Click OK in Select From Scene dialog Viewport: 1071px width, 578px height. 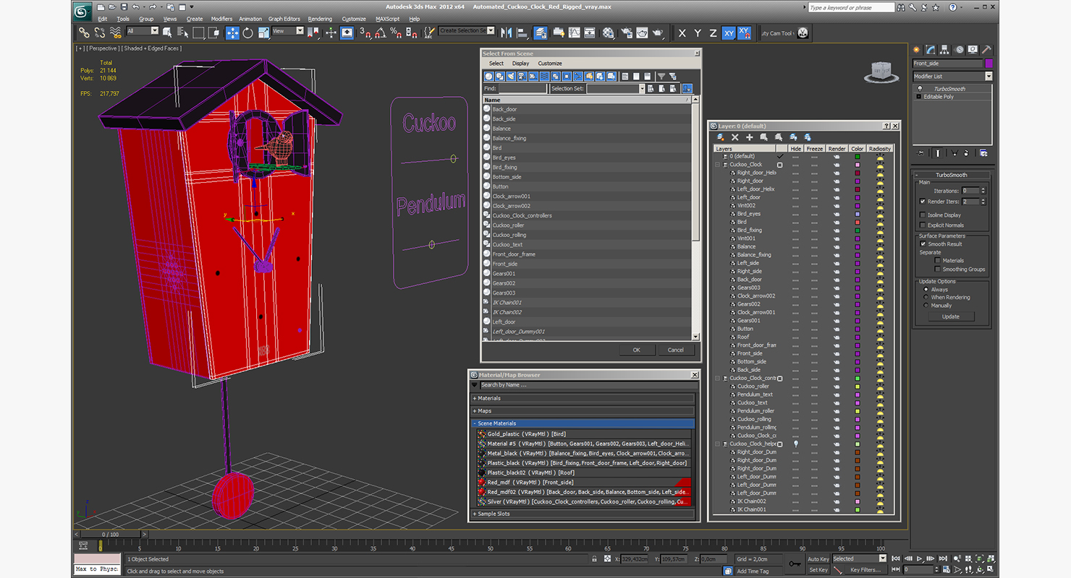(636, 350)
